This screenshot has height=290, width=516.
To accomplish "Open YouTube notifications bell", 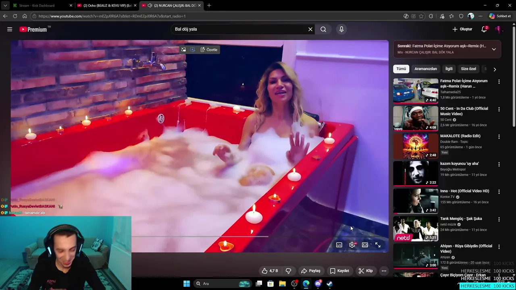I will click(x=484, y=29).
